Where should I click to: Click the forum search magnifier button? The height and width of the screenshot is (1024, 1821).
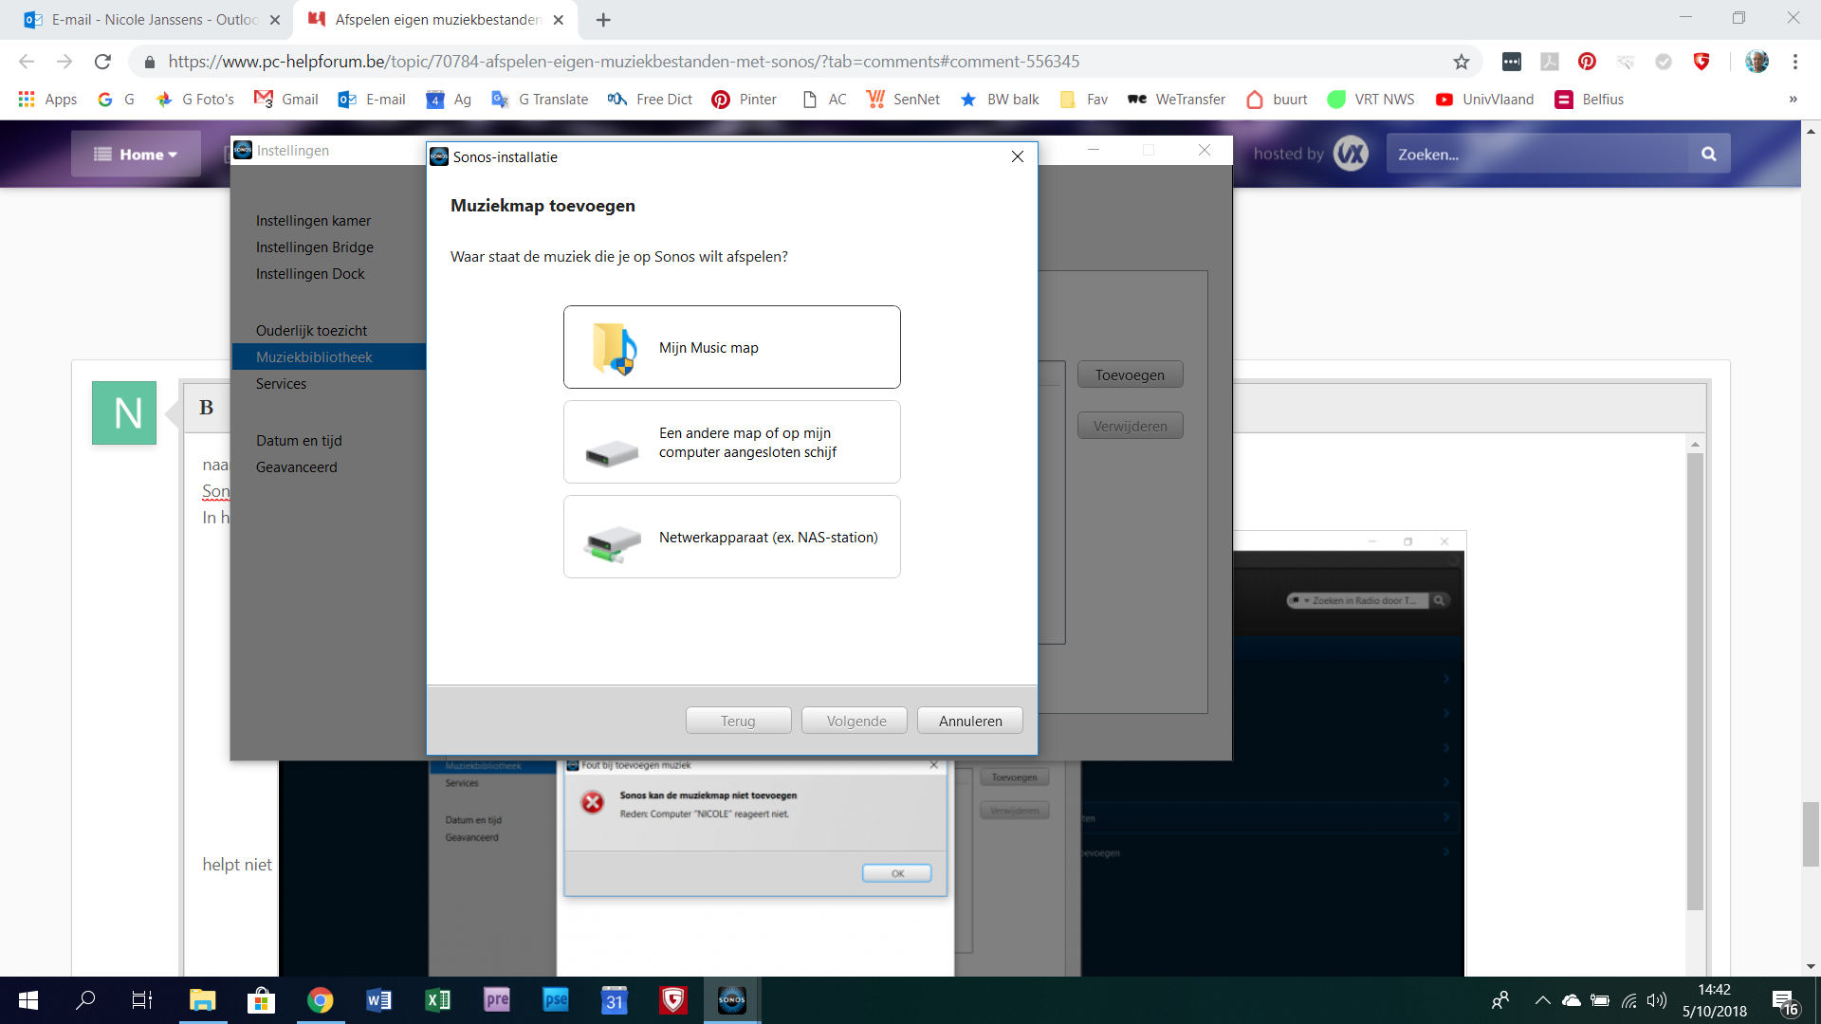click(x=1708, y=154)
